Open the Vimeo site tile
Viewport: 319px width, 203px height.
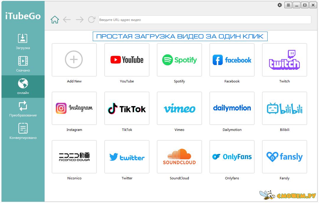point(179,108)
